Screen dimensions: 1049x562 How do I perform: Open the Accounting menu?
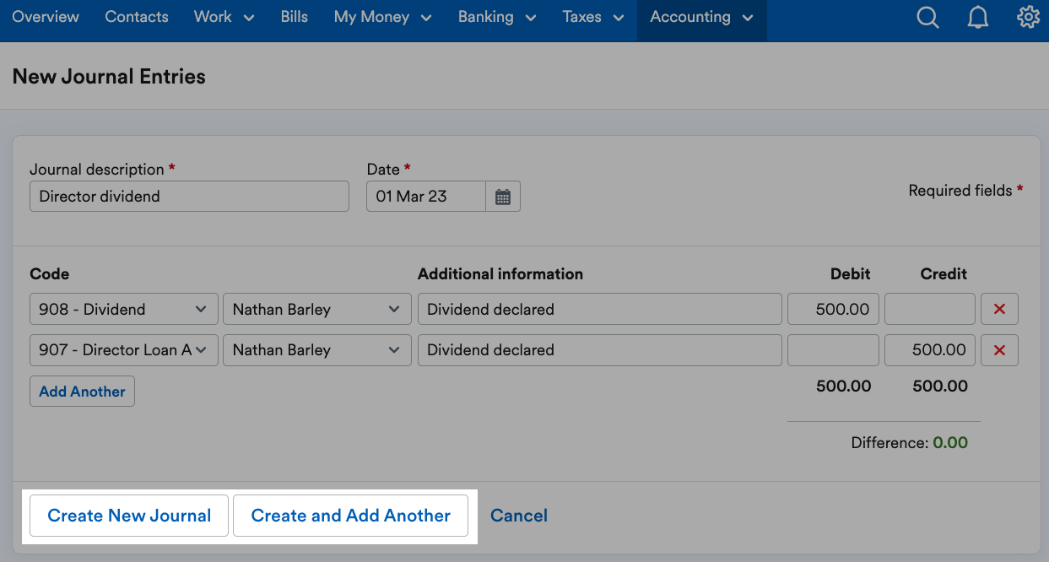701,18
